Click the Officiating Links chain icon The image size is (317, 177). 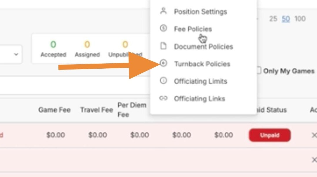(163, 98)
